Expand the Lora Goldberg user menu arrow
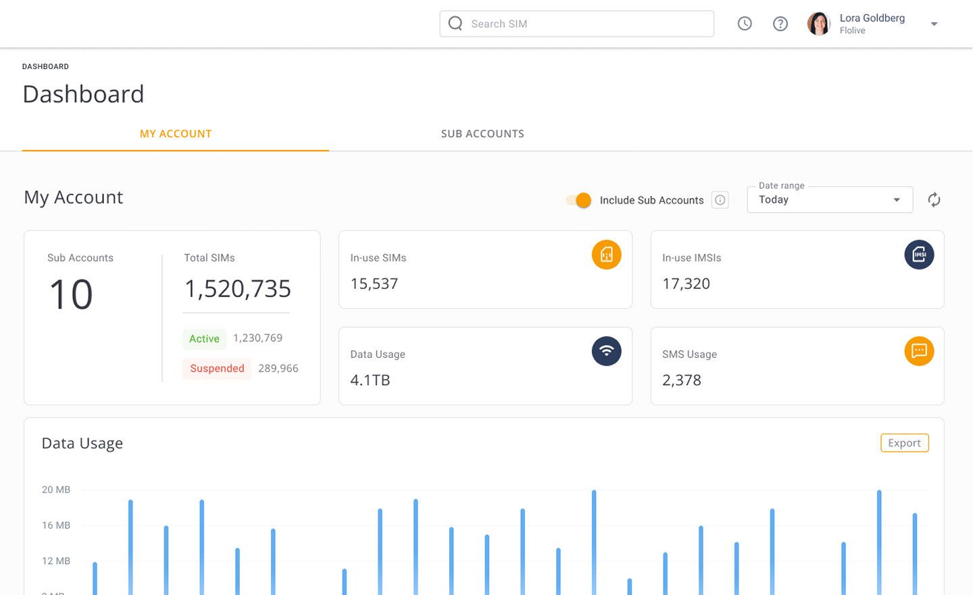The width and height of the screenshot is (973, 595). [x=934, y=24]
